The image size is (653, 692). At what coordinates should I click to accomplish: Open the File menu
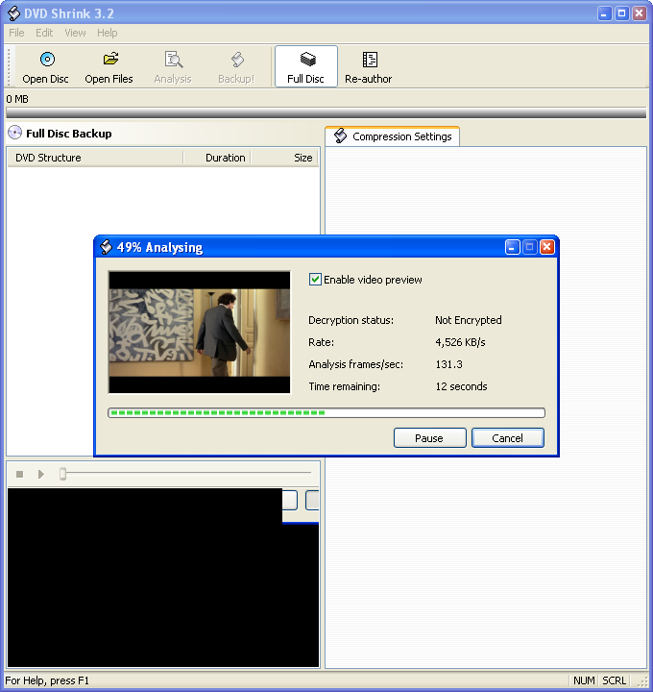coord(16,33)
